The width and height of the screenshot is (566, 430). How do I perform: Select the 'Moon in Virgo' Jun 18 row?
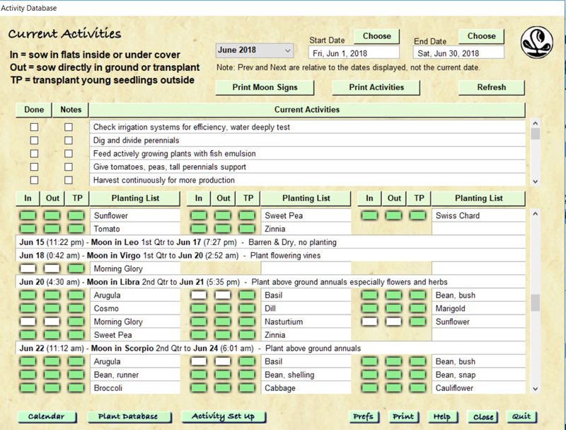tap(270, 256)
